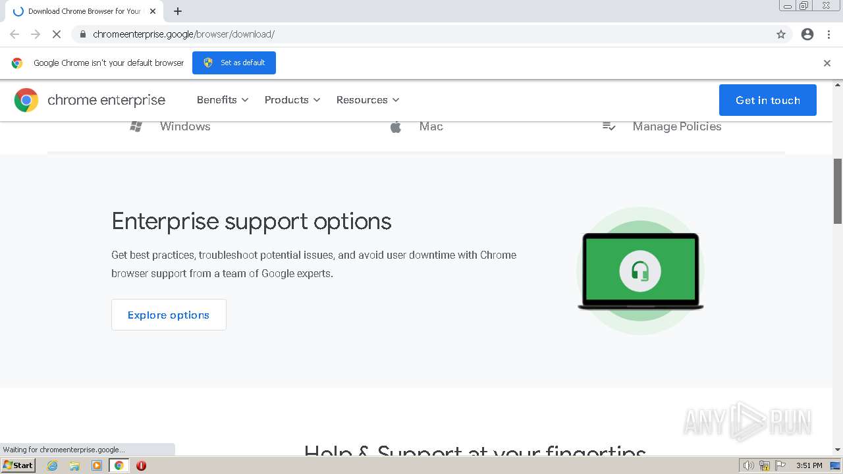Click the volume speaker tray icon

click(x=749, y=465)
